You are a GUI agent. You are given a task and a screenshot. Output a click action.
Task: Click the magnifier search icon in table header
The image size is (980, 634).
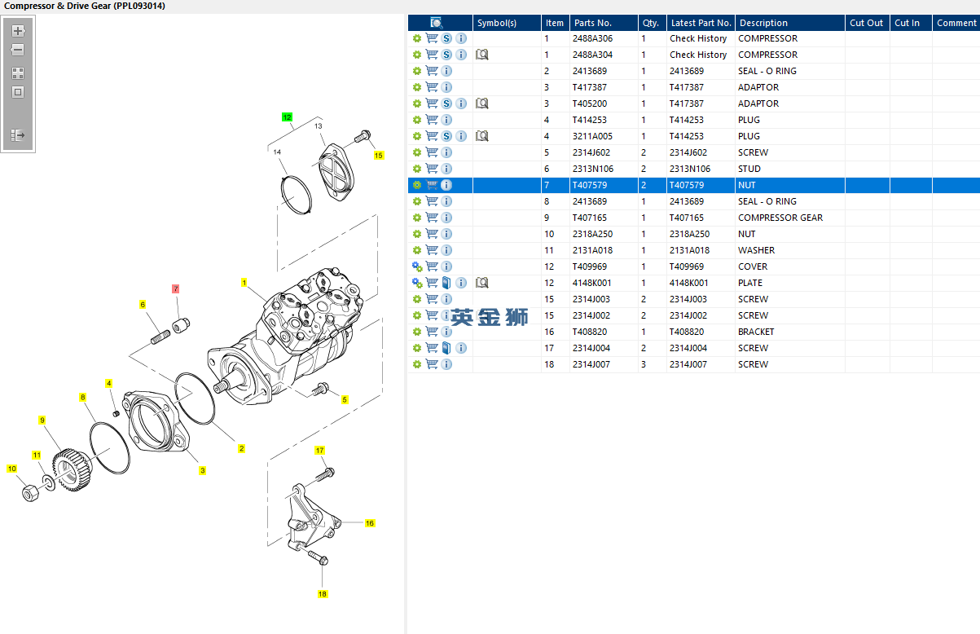pyautogui.click(x=437, y=23)
